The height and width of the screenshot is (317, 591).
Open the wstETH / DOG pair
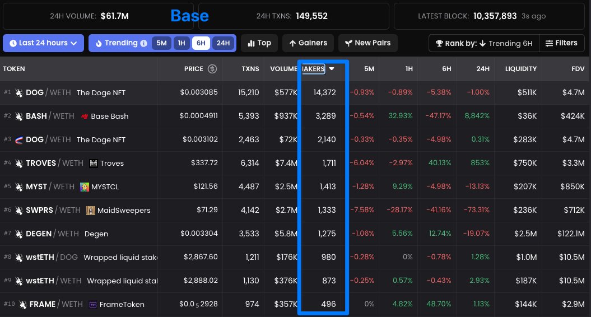coord(52,258)
